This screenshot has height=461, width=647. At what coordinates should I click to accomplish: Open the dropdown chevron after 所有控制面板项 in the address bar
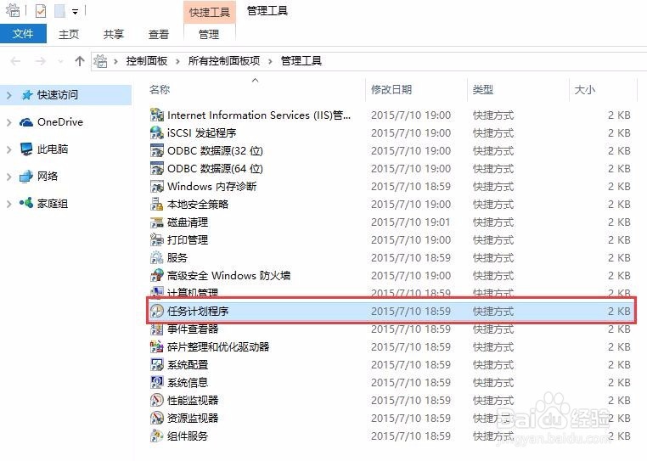click(x=270, y=61)
